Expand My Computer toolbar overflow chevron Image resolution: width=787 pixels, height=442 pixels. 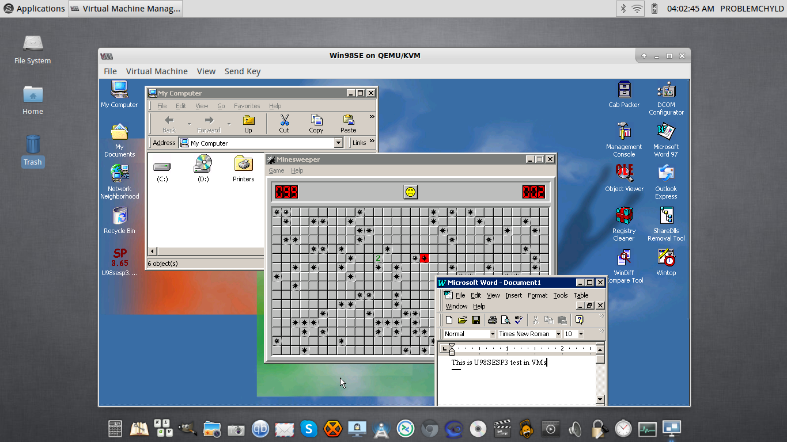pyautogui.click(x=372, y=117)
